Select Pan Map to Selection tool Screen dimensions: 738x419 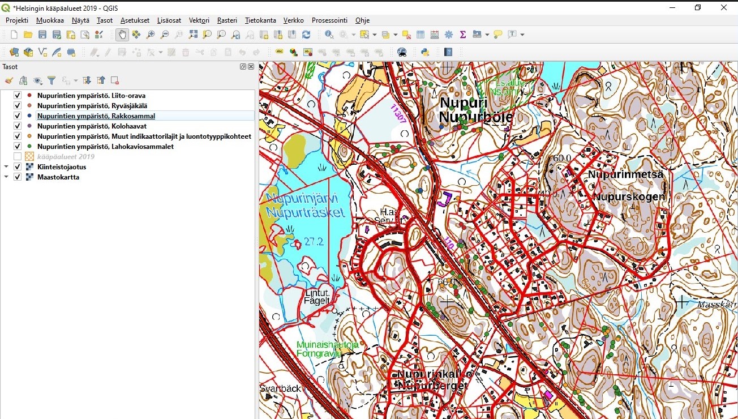pyautogui.click(x=136, y=35)
